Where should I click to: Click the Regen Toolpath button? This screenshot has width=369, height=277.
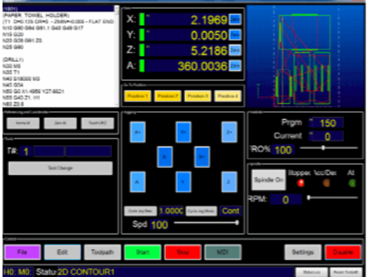tap(346, 272)
